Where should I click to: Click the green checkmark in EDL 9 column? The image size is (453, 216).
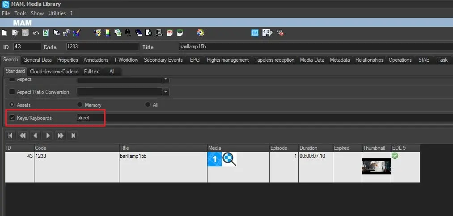[395, 156]
